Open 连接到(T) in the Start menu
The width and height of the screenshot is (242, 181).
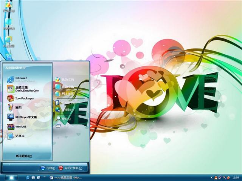pyautogui.click(x=64, y=110)
